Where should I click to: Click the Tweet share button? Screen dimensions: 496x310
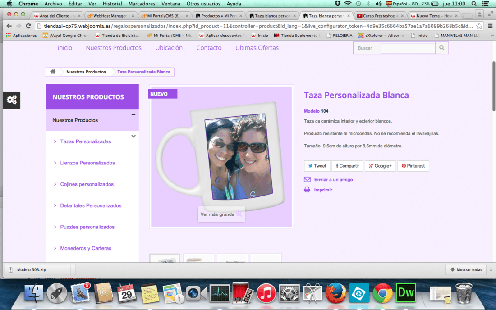click(317, 166)
